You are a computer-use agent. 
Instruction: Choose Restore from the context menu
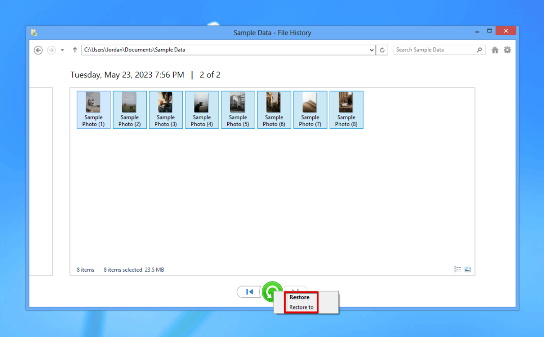tap(300, 297)
